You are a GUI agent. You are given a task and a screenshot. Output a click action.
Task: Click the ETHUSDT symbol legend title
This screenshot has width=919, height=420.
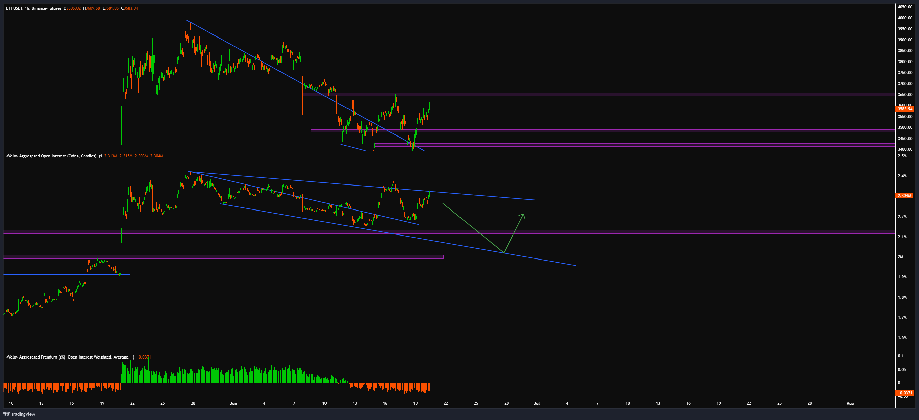click(14, 8)
